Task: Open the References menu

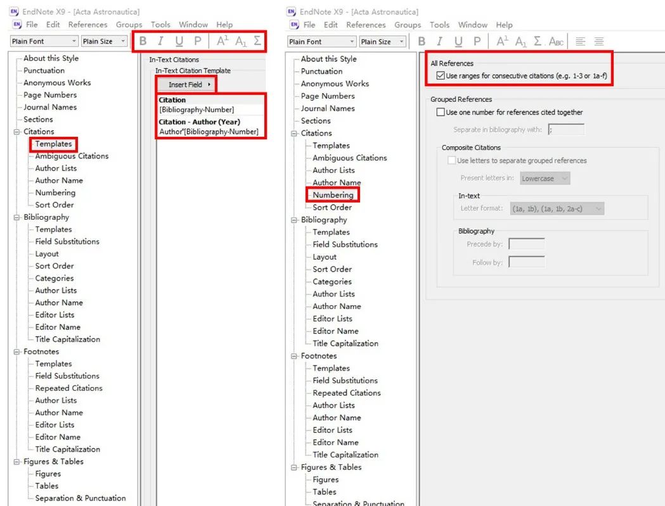Action: click(88, 25)
